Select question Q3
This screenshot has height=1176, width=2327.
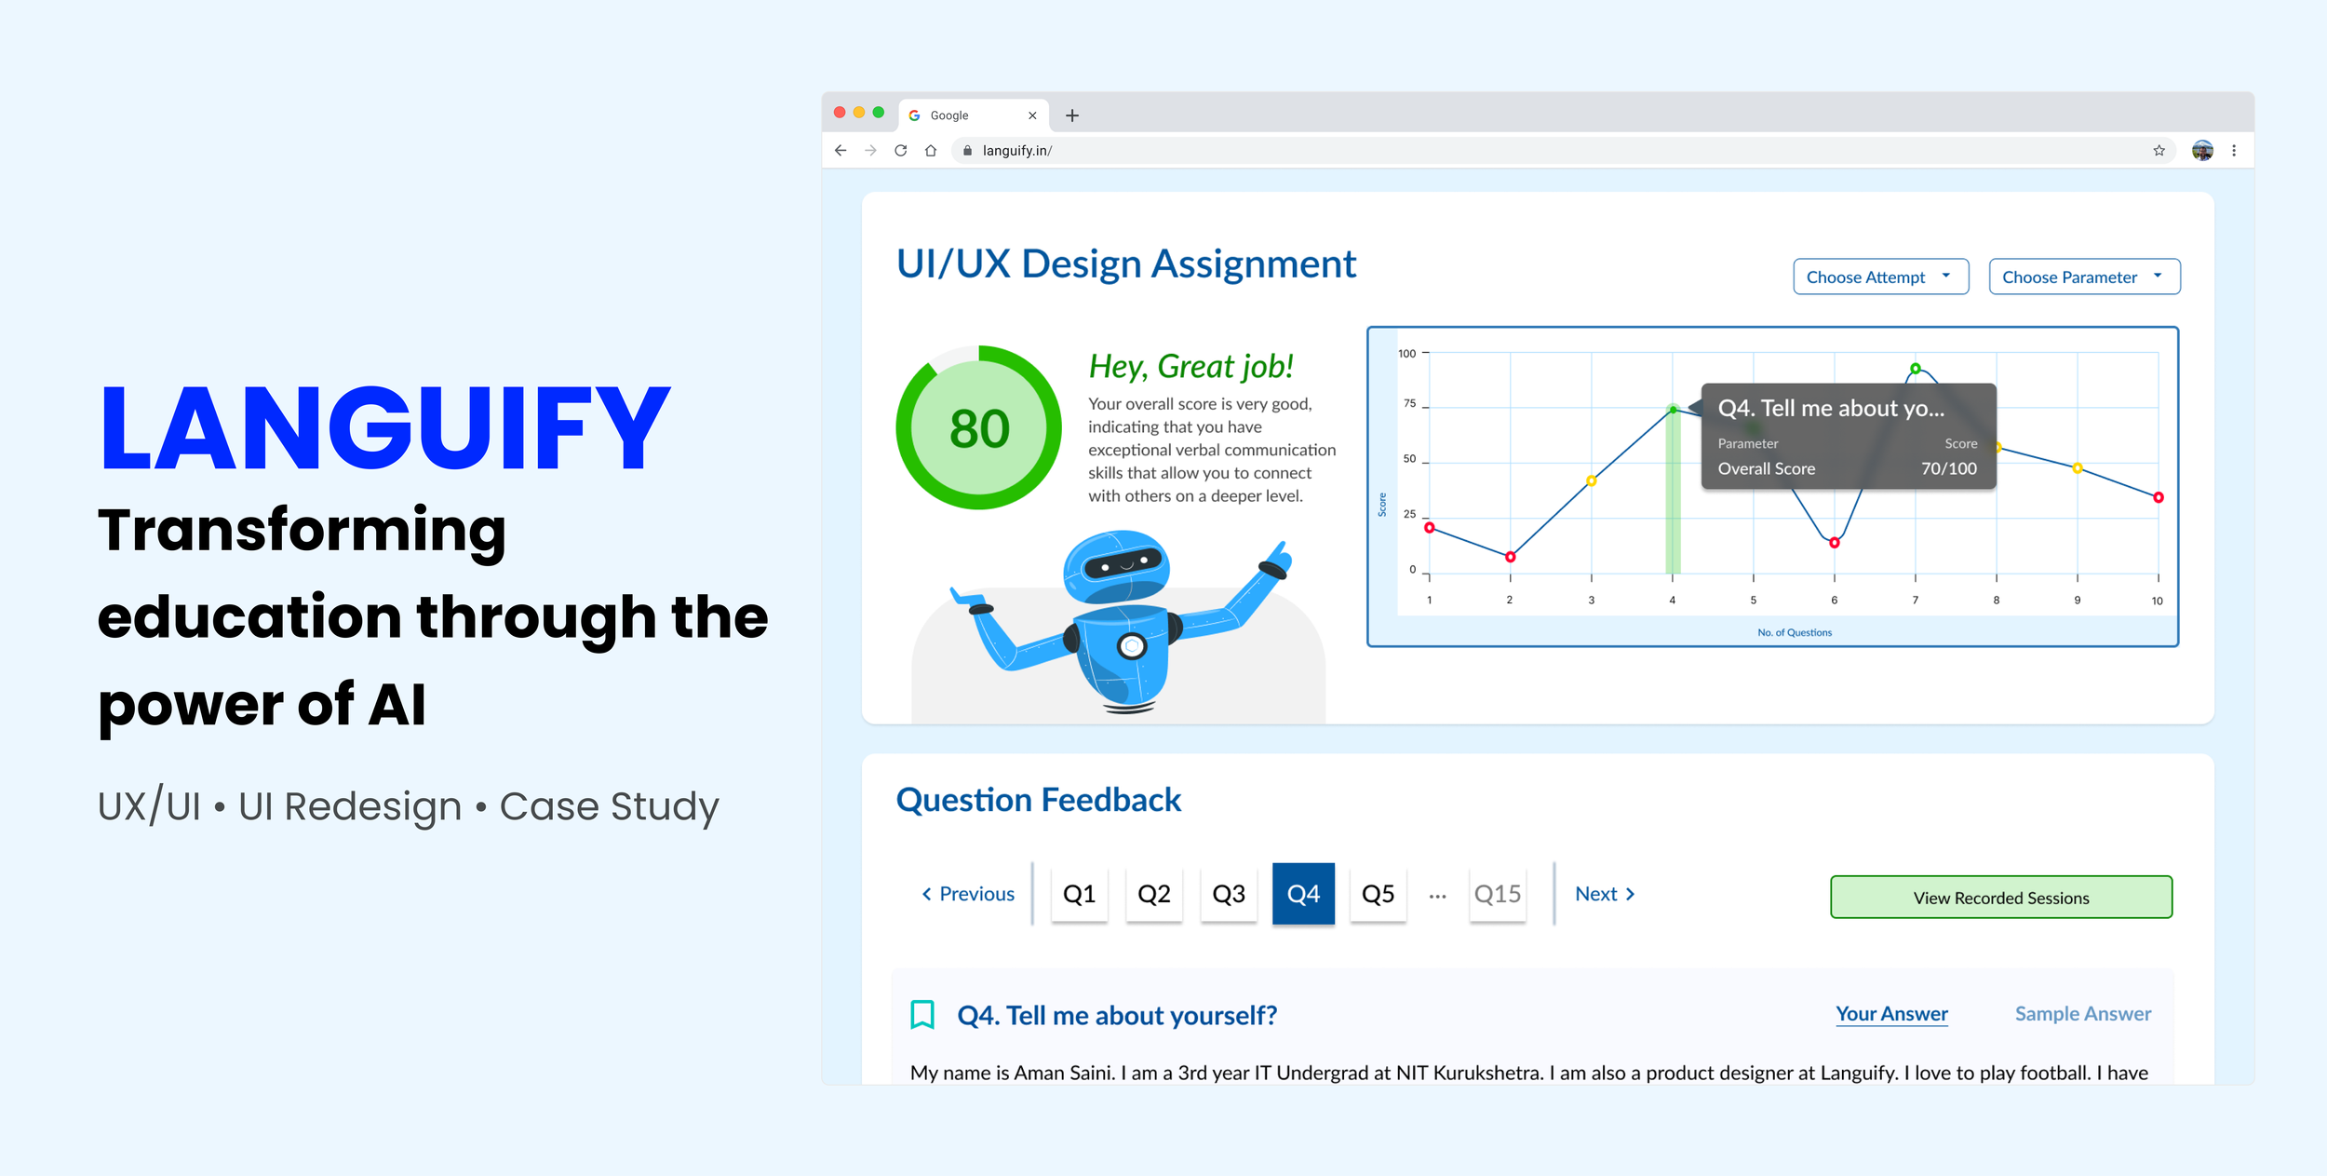1229,894
